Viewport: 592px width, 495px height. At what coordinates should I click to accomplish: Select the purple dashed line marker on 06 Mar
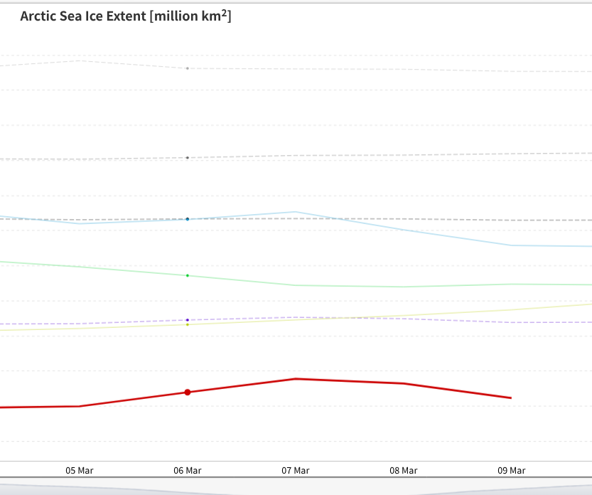coord(188,320)
